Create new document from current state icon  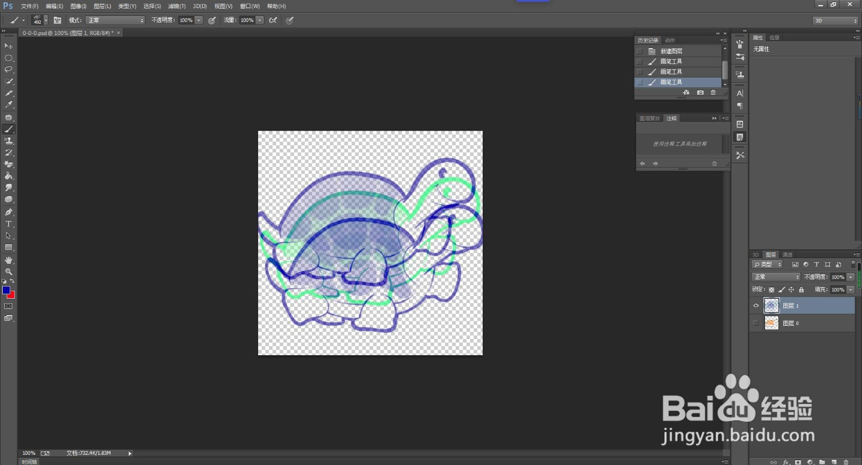pyautogui.click(x=686, y=93)
